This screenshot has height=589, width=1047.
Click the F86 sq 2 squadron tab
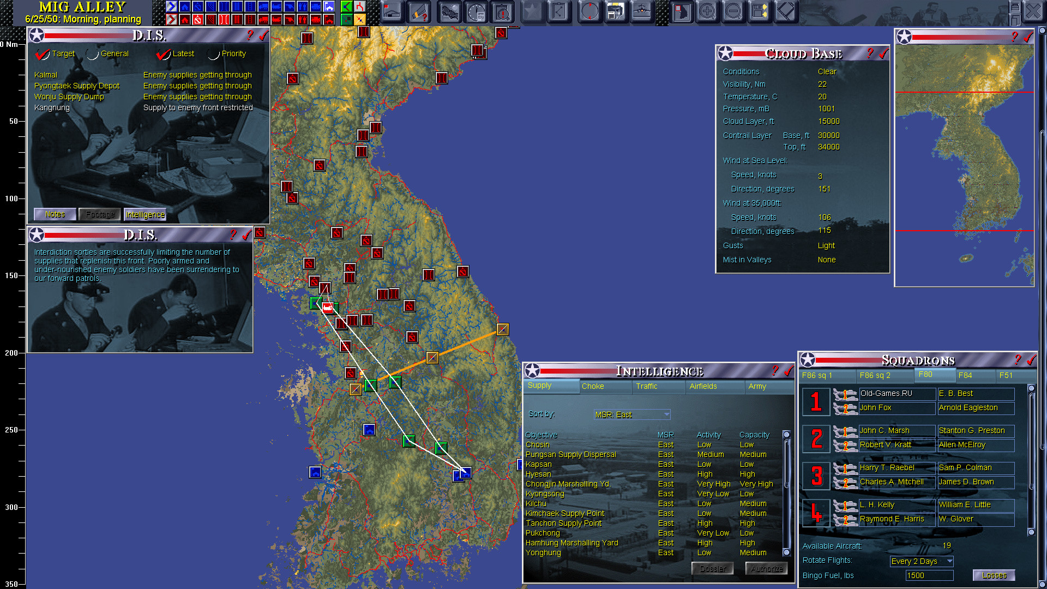(x=875, y=375)
